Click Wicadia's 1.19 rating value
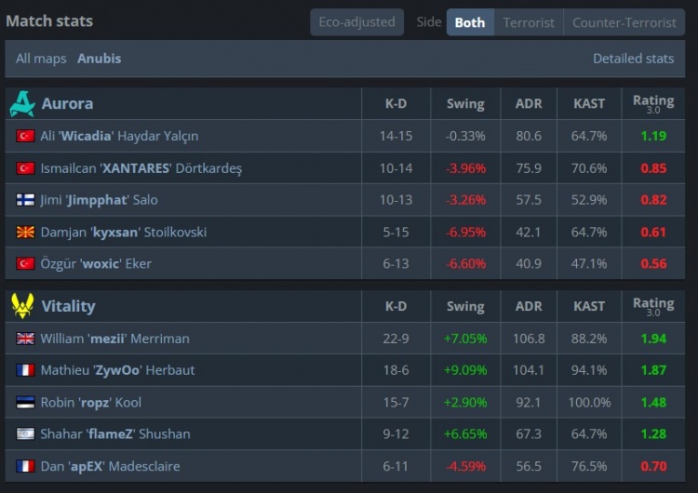The height and width of the screenshot is (493, 698). point(653,136)
